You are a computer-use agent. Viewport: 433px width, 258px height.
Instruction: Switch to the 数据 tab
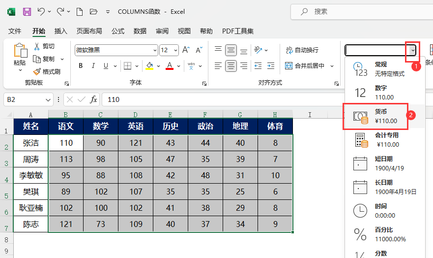140,31
